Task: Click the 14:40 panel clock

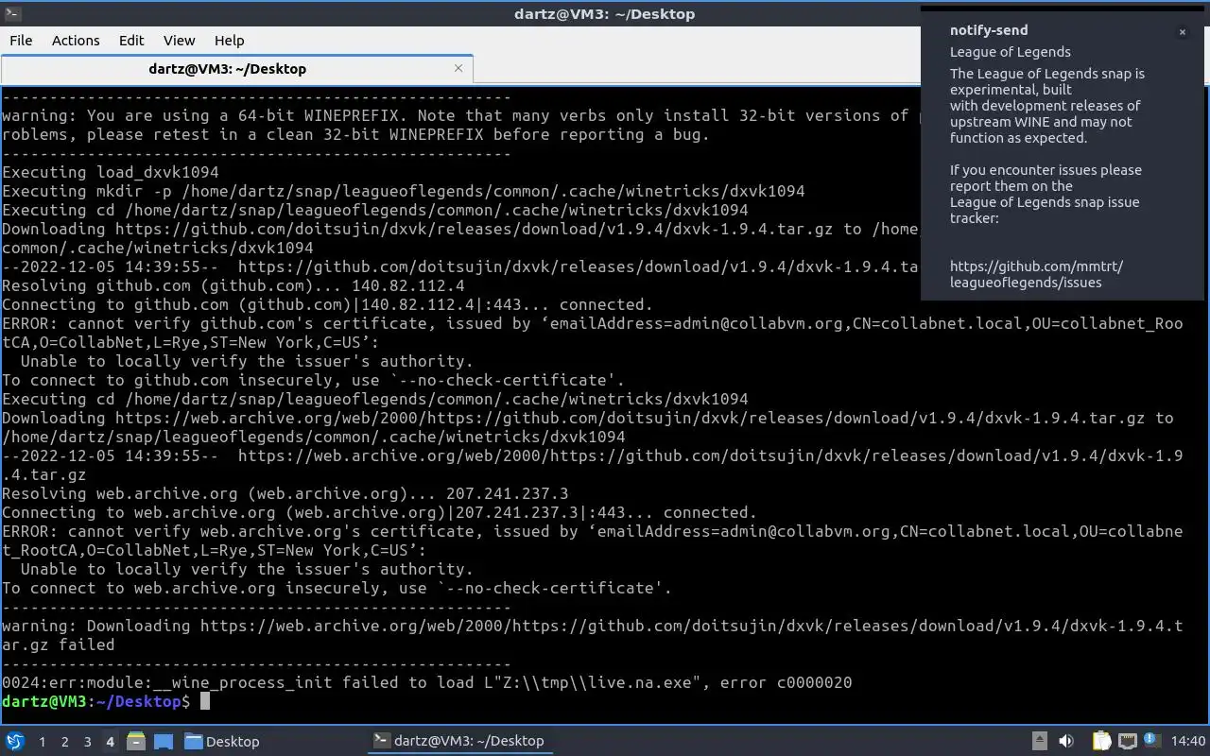Action: pyautogui.click(x=1188, y=741)
